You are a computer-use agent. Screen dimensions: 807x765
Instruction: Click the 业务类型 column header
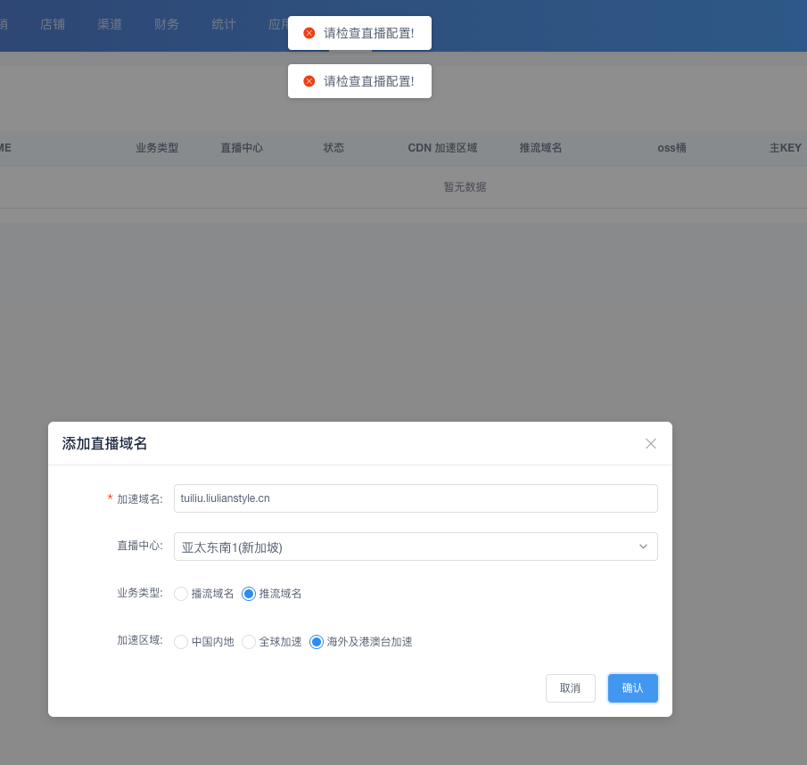click(x=157, y=148)
